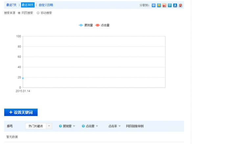
Task: Switch to 最近7天 tab
Action: (11, 5)
